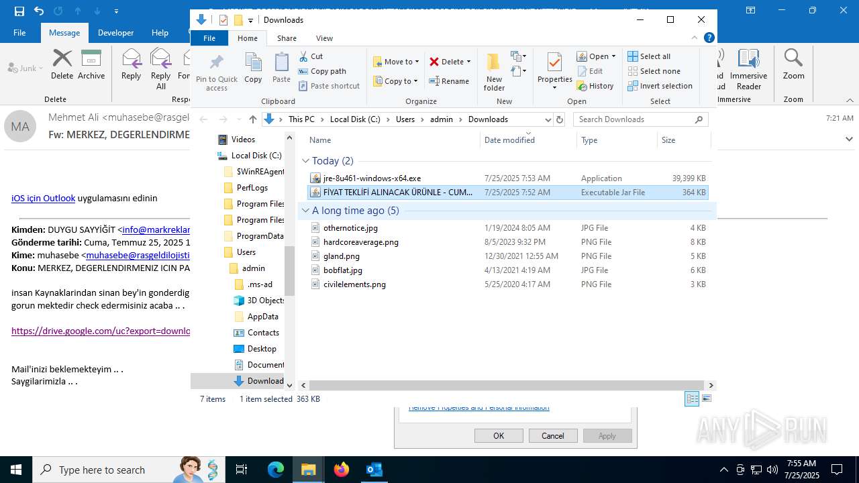The image size is (859, 483).
Task: Select Desktop in navigation tree
Action: (261, 349)
